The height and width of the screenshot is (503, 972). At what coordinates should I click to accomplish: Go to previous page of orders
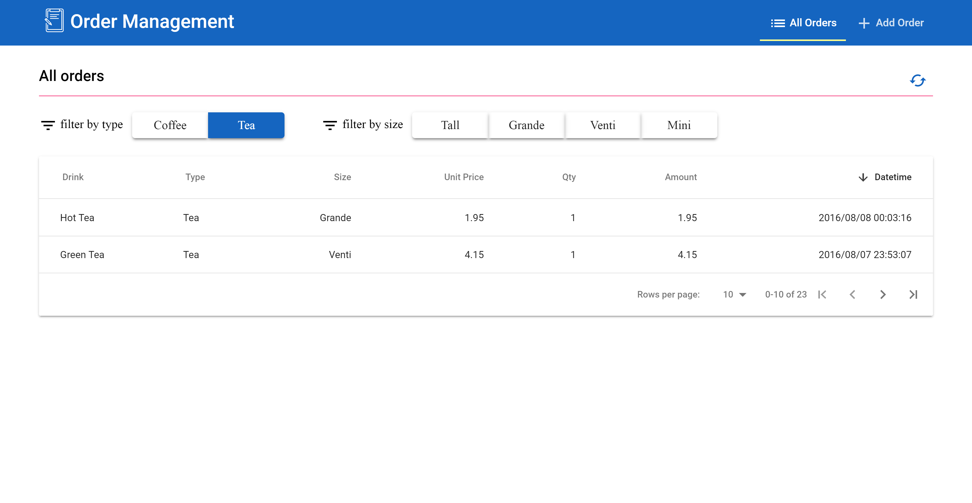point(852,295)
